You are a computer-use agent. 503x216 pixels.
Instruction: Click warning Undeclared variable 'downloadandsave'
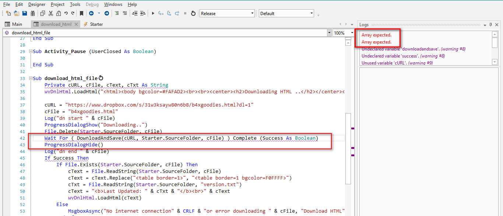[414, 49]
